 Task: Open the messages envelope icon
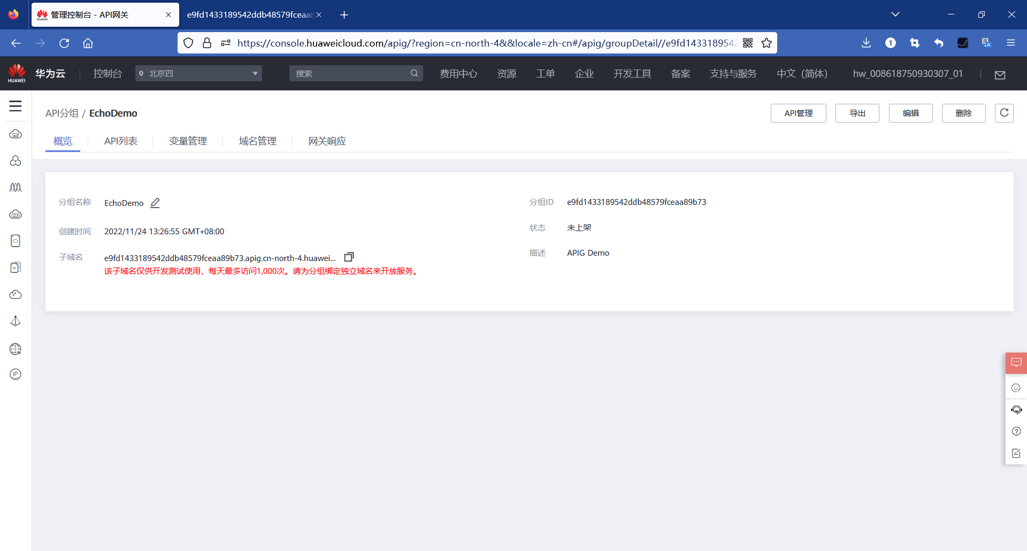point(1000,75)
